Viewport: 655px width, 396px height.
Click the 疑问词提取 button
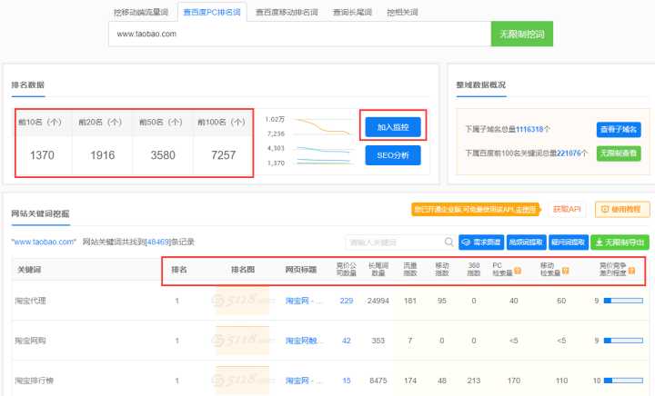coord(568,243)
